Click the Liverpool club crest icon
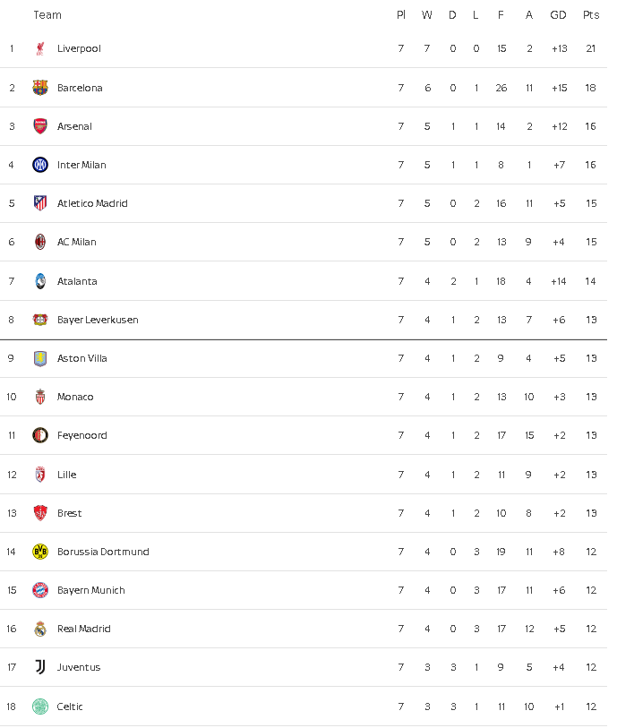Screen dimensions: 617x728 [40, 48]
